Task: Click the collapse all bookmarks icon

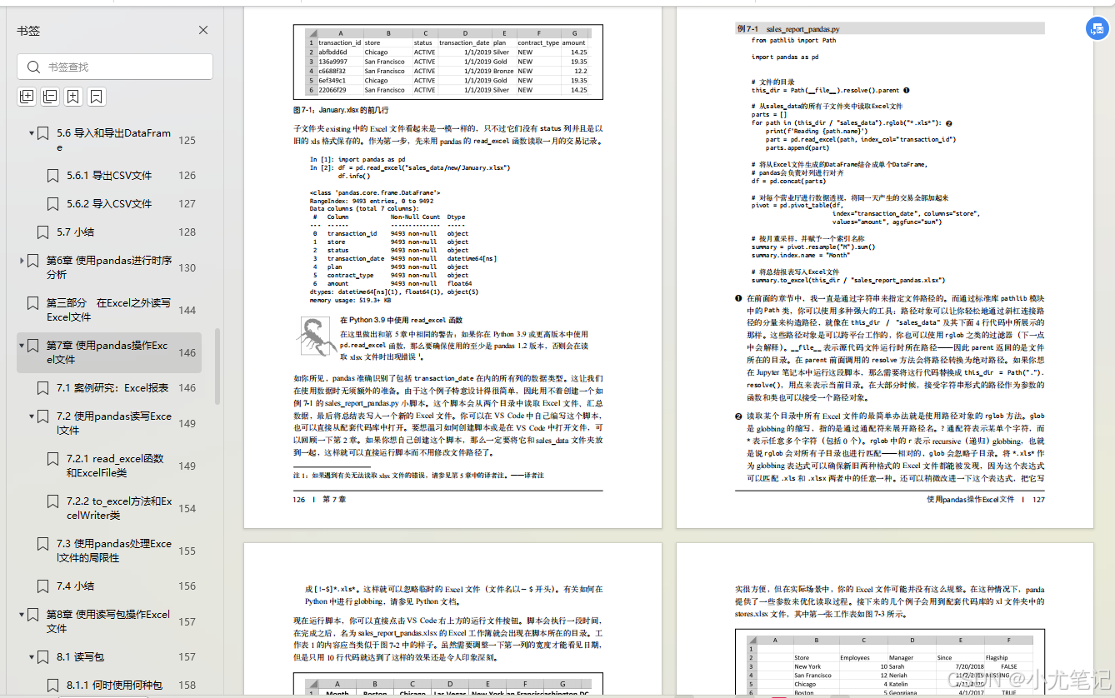Action: click(x=50, y=97)
